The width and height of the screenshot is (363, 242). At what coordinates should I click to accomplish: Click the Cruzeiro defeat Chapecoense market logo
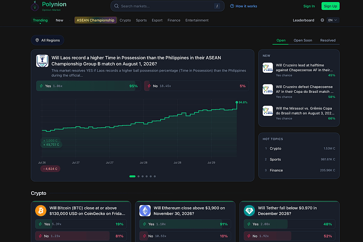coord(268,89)
